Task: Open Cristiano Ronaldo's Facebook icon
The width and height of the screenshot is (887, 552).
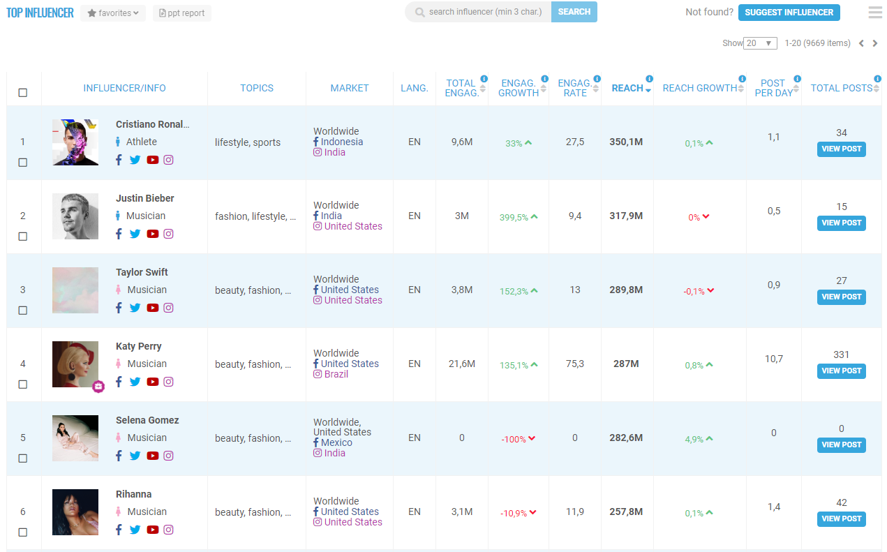Action: pyautogui.click(x=119, y=160)
